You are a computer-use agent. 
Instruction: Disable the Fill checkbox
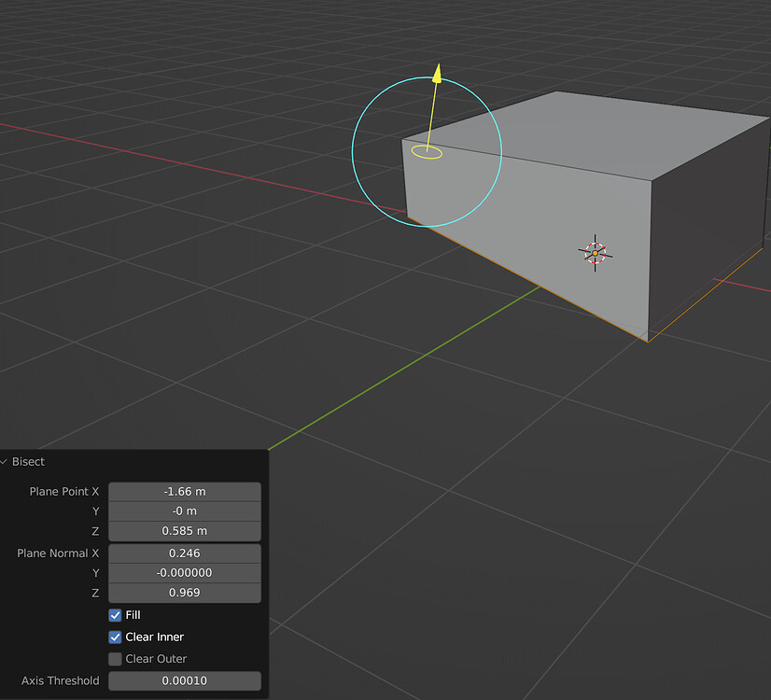[116, 615]
